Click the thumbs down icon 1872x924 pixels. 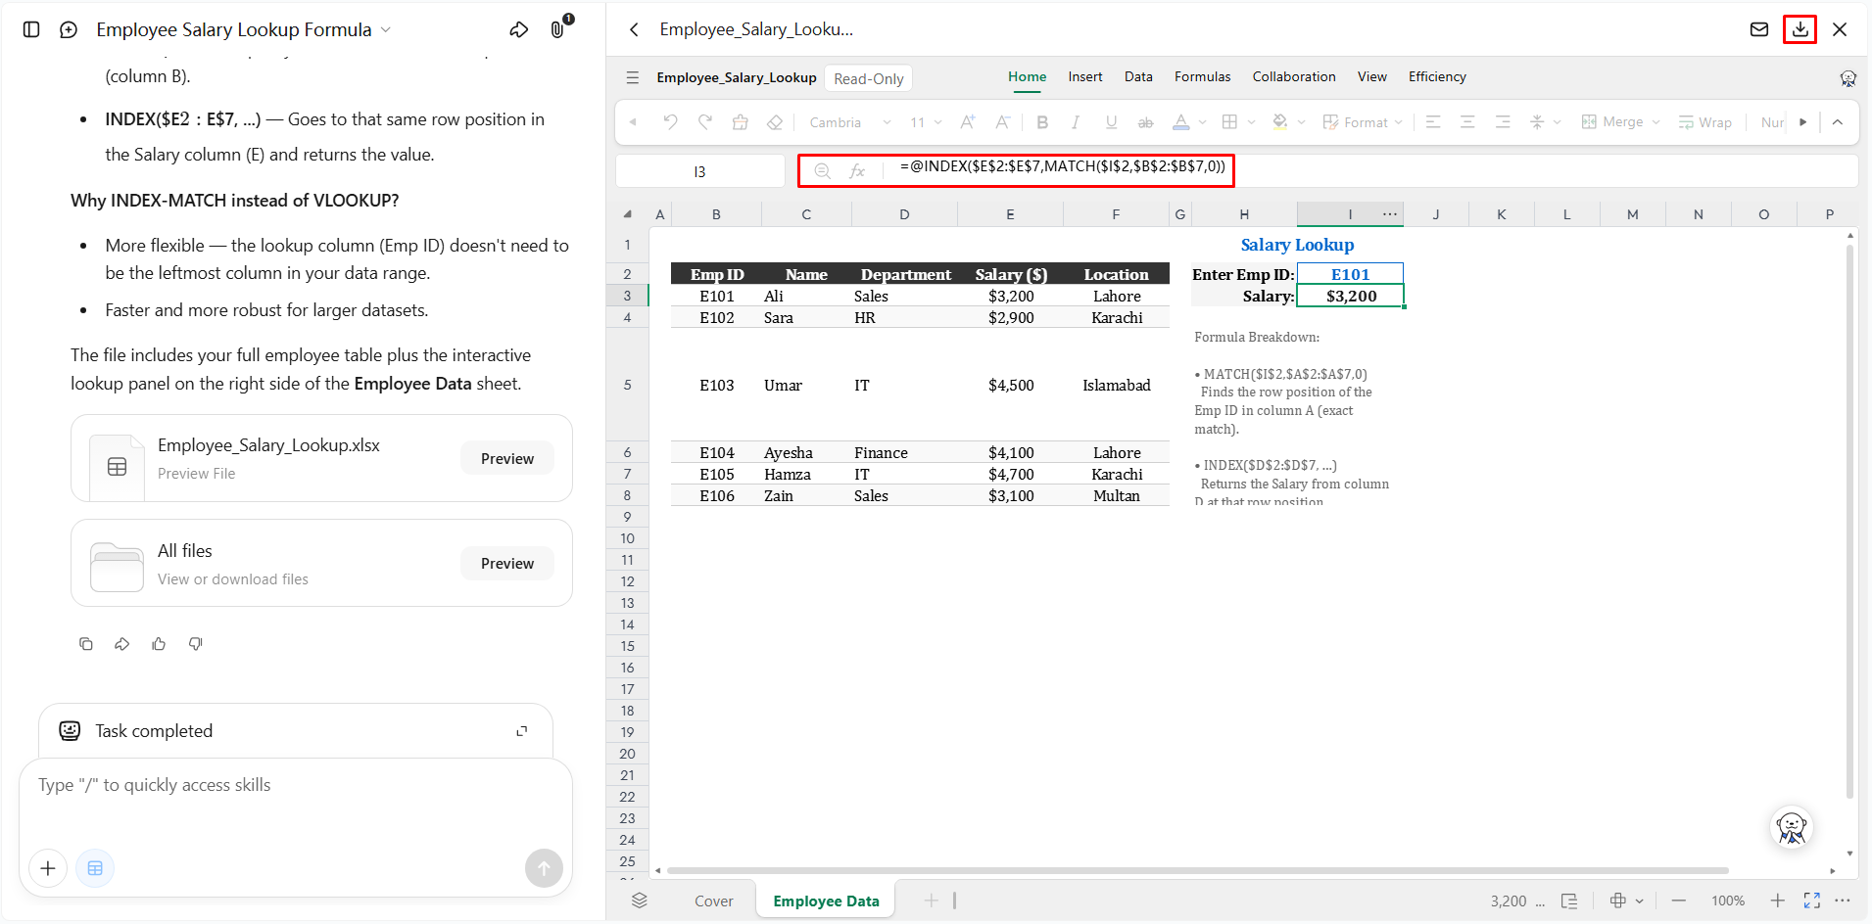click(x=196, y=644)
